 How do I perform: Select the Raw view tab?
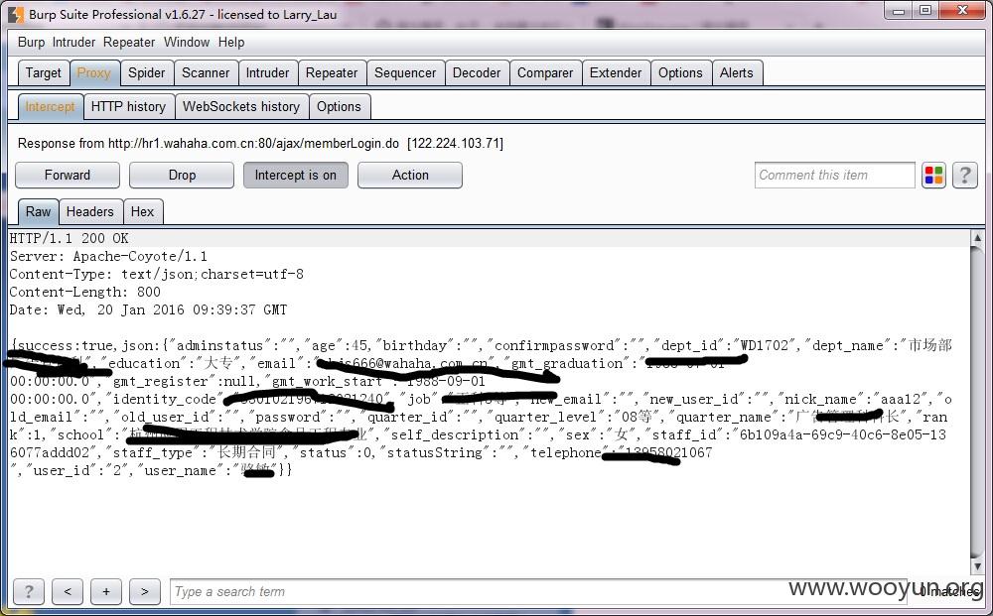39,211
